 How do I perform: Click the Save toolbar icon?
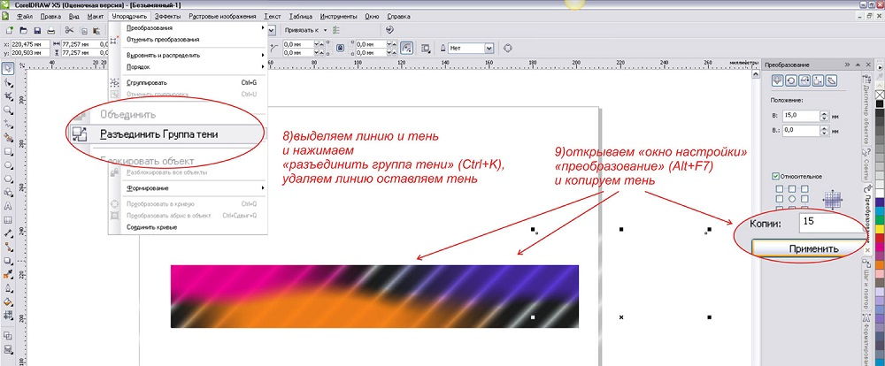(x=37, y=30)
